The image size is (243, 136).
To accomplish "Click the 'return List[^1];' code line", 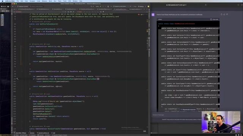I will pyautogui.click(x=39, y=119).
